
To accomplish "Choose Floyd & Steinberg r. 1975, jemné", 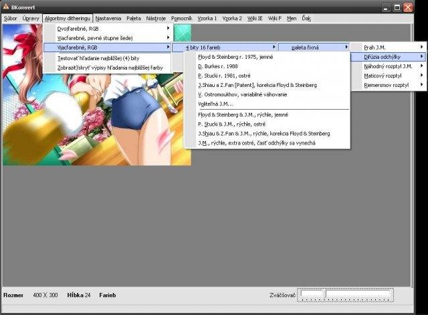I will (x=267, y=57).
